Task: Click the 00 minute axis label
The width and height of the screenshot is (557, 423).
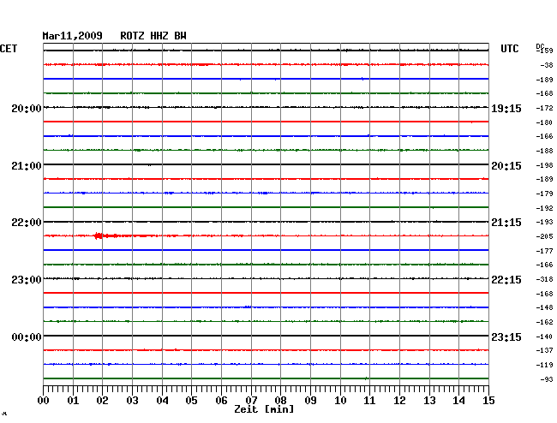Action: (44, 401)
